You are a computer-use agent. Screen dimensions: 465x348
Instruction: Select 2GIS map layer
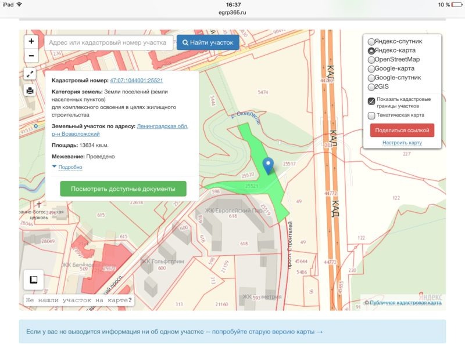pyautogui.click(x=371, y=87)
